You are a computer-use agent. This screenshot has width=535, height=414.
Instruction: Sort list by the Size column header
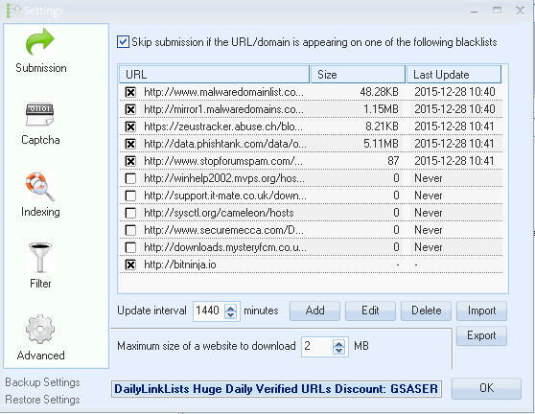358,75
